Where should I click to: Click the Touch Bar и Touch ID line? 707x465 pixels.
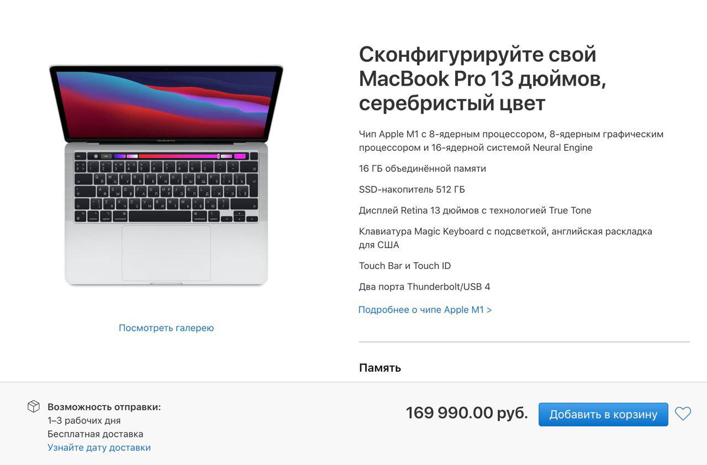tap(405, 266)
